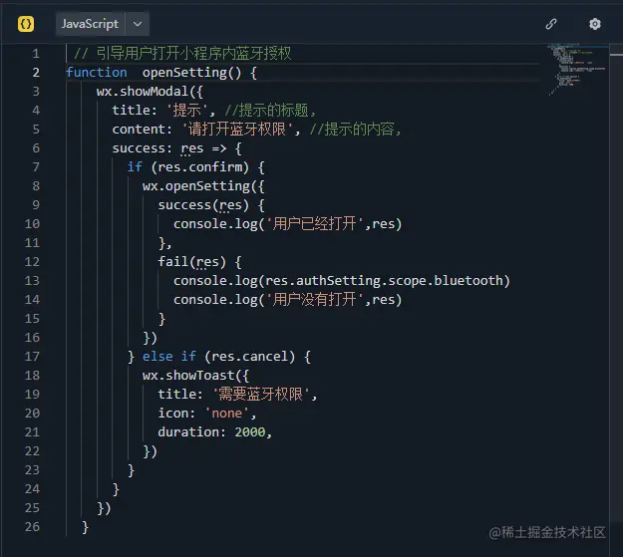Click the 'none' icon value on line 20

point(227,414)
